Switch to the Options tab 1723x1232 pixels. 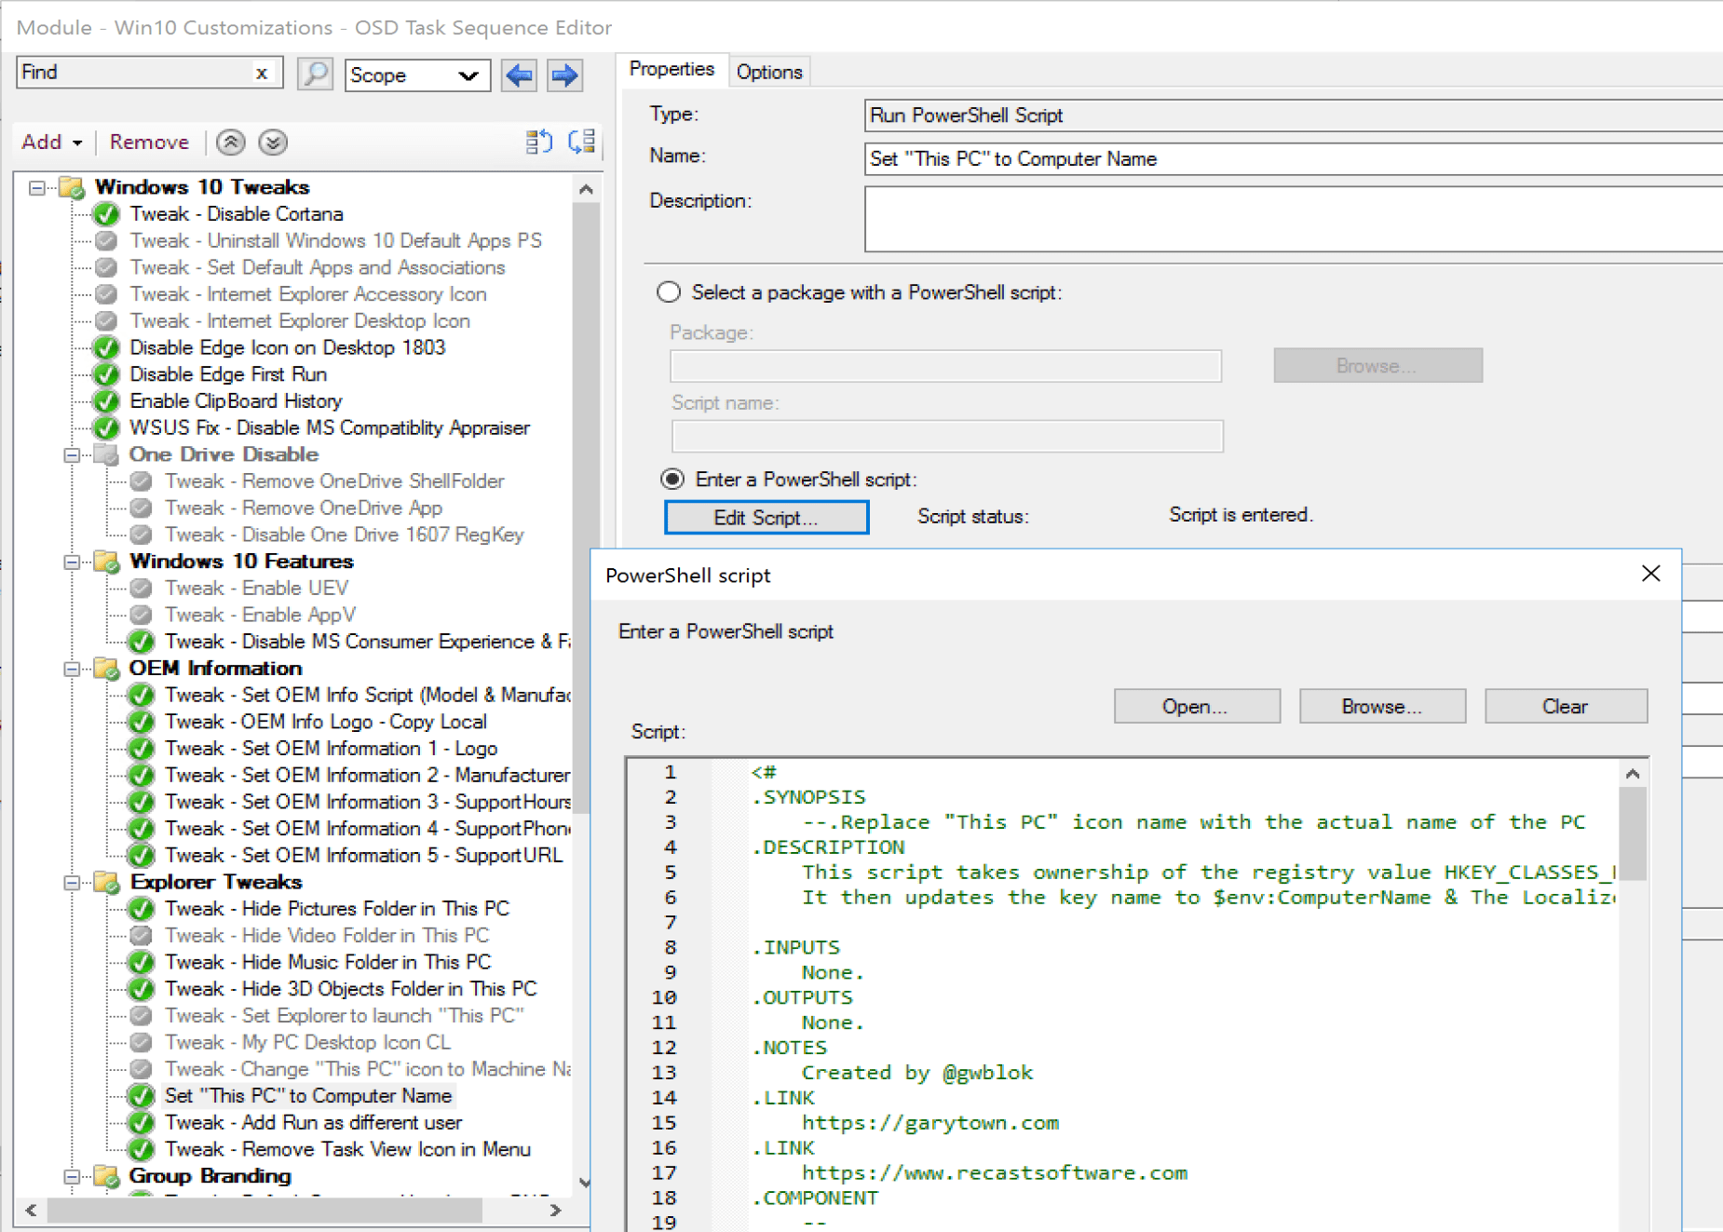pos(768,72)
